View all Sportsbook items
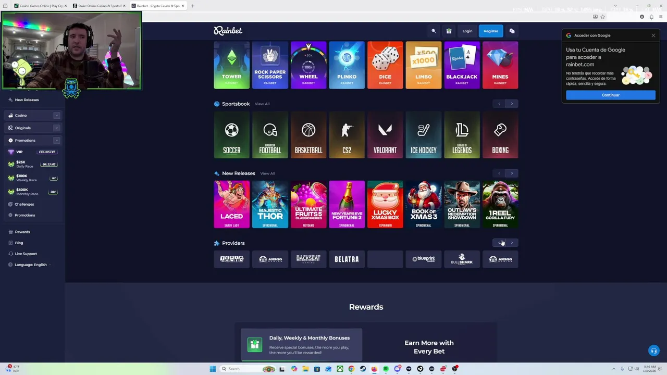Screen dimensions: 667x375 [262, 104]
